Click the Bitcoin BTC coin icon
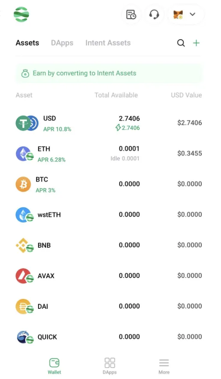The height and width of the screenshot is (379, 221). 23,184
